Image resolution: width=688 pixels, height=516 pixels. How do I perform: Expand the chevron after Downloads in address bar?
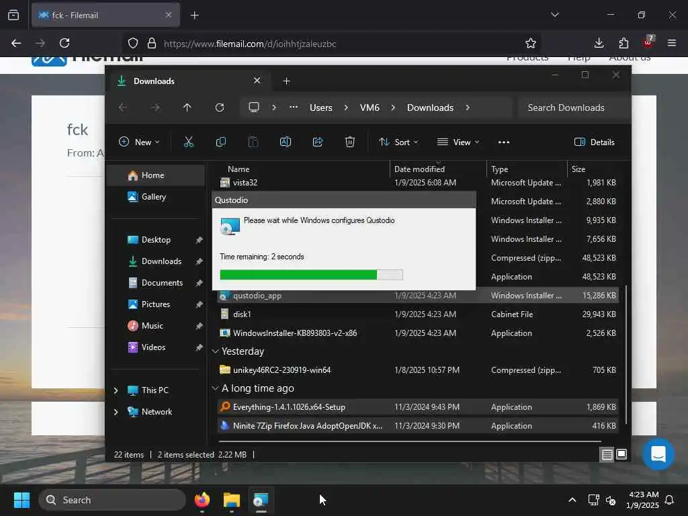(x=468, y=107)
